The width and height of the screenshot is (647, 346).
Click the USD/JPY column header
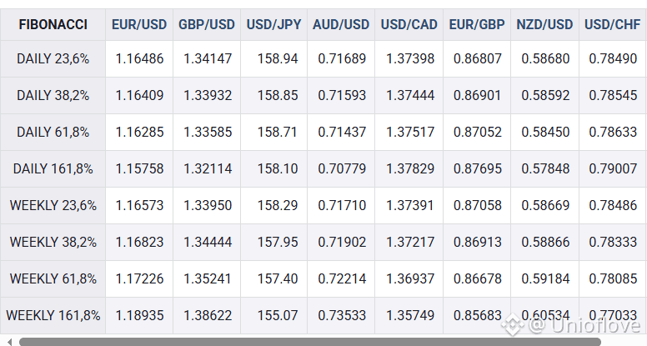pos(273,24)
